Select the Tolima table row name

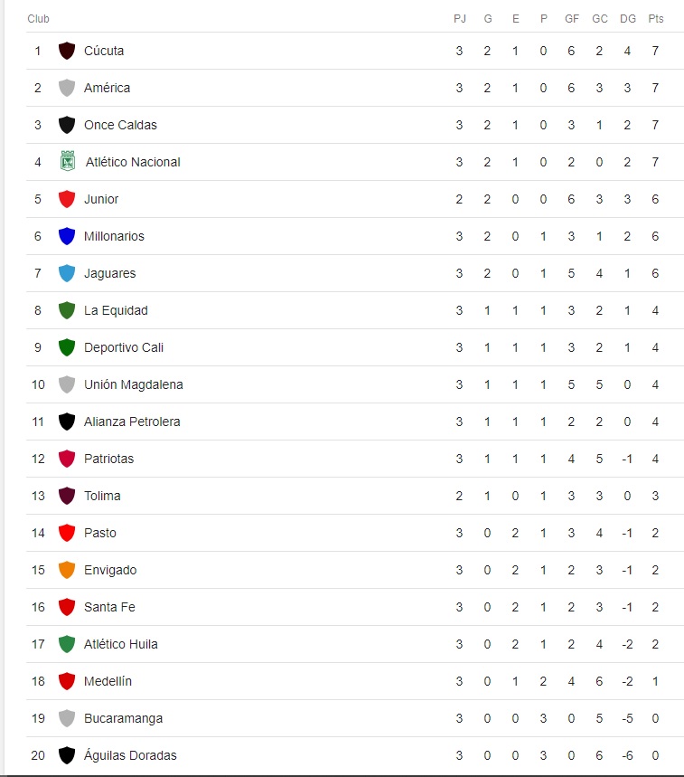(x=102, y=496)
